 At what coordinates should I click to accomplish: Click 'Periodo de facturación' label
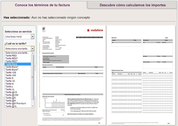48,53
